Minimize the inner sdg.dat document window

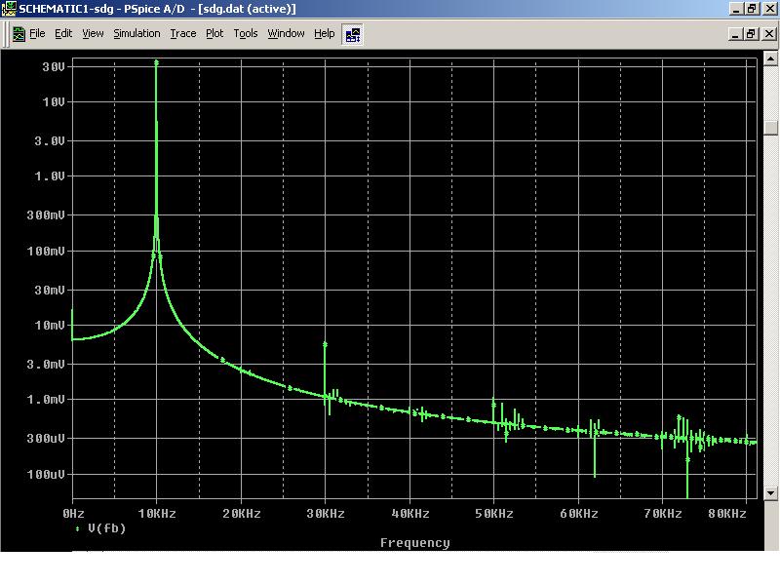pos(735,34)
